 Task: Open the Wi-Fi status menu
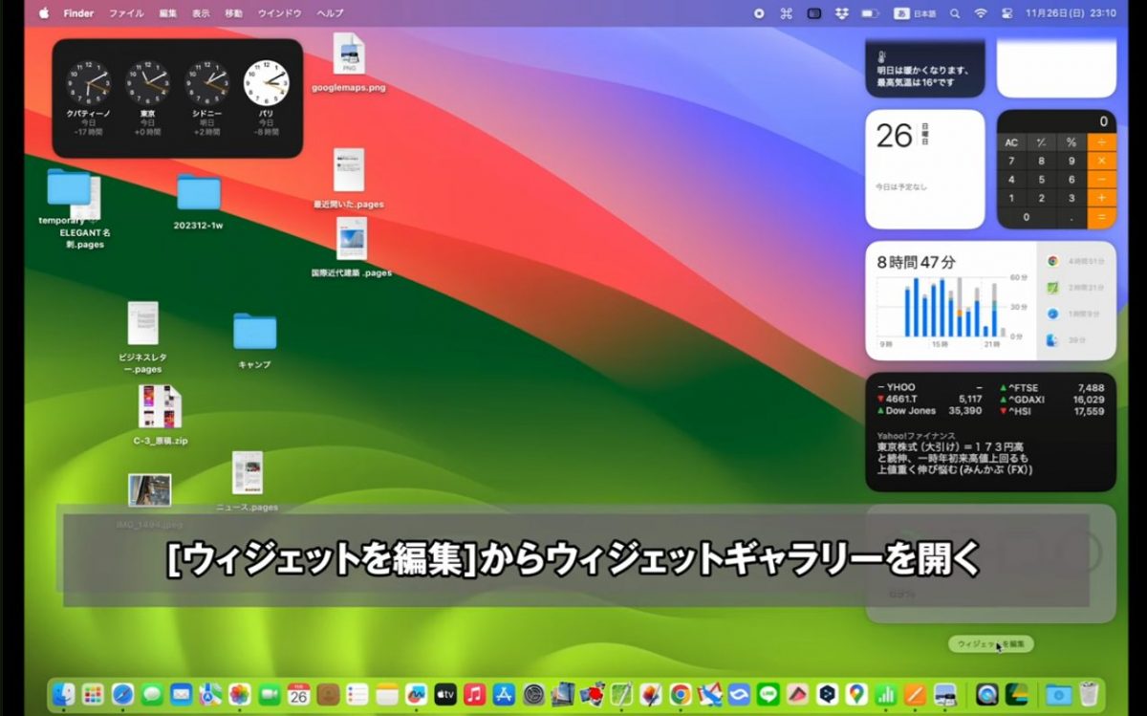pos(981,13)
